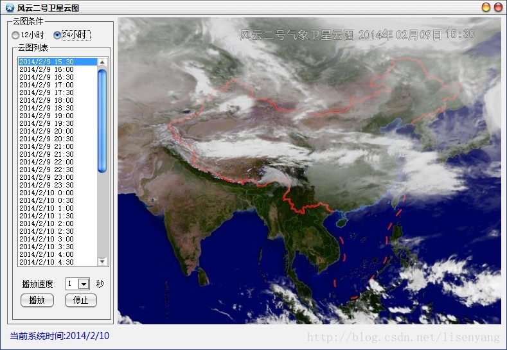Screen dimensions: 507x350
Task: Select list entry 2014/2/9 20:30
Action: click(x=58, y=139)
